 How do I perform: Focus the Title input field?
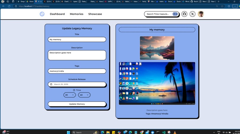(x=77, y=39)
